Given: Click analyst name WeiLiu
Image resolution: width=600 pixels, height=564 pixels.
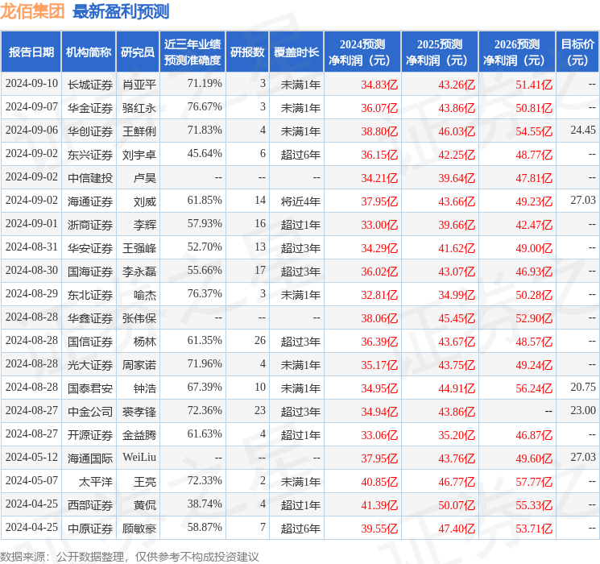Looking at the screenshot, I should 139,457.
